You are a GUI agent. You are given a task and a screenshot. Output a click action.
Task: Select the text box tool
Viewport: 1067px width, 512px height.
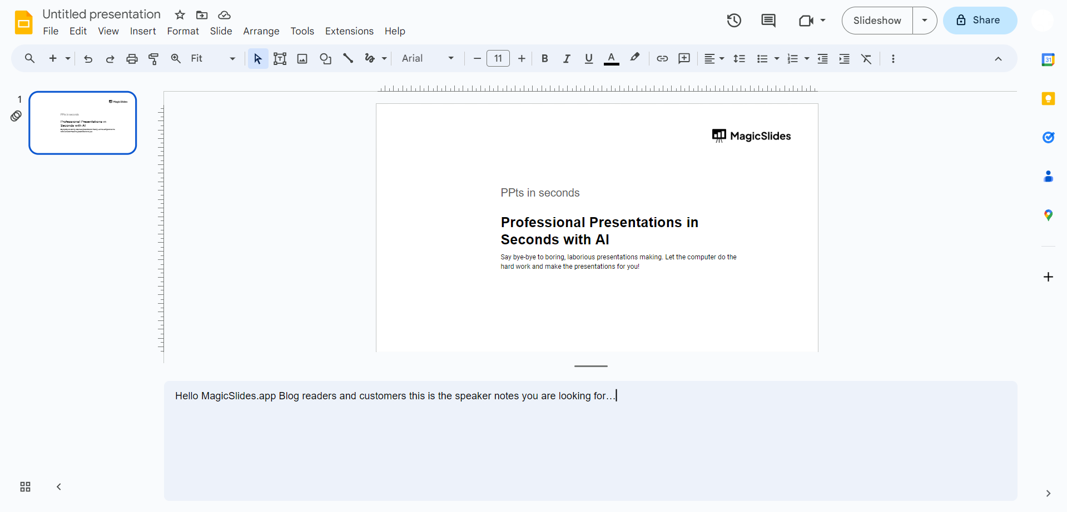pyautogui.click(x=280, y=58)
